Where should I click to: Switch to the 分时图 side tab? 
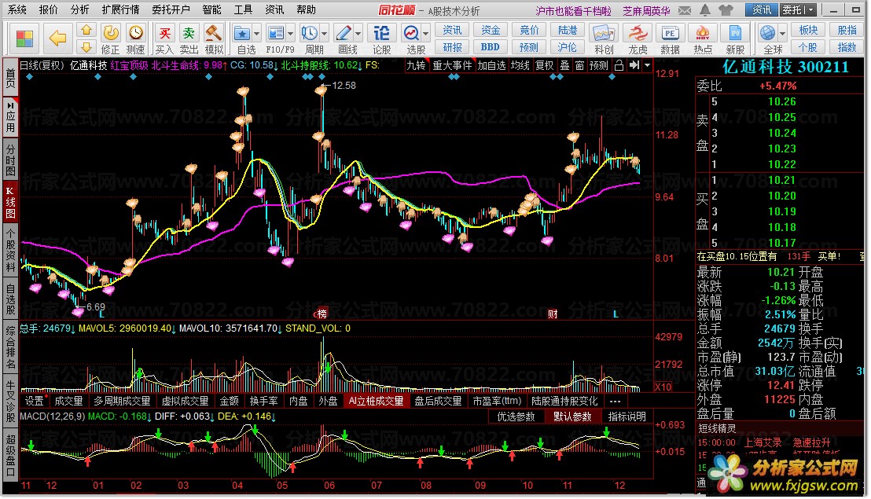pos(10,158)
